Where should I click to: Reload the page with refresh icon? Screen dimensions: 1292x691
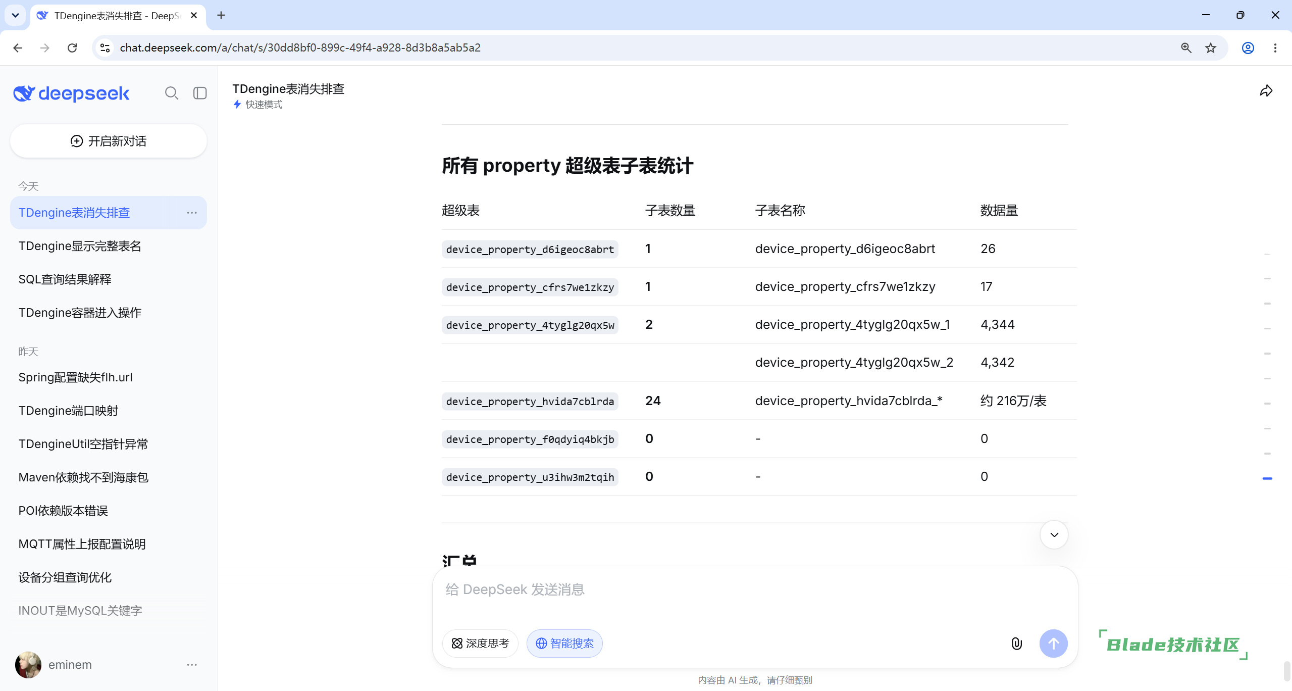(x=72, y=47)
